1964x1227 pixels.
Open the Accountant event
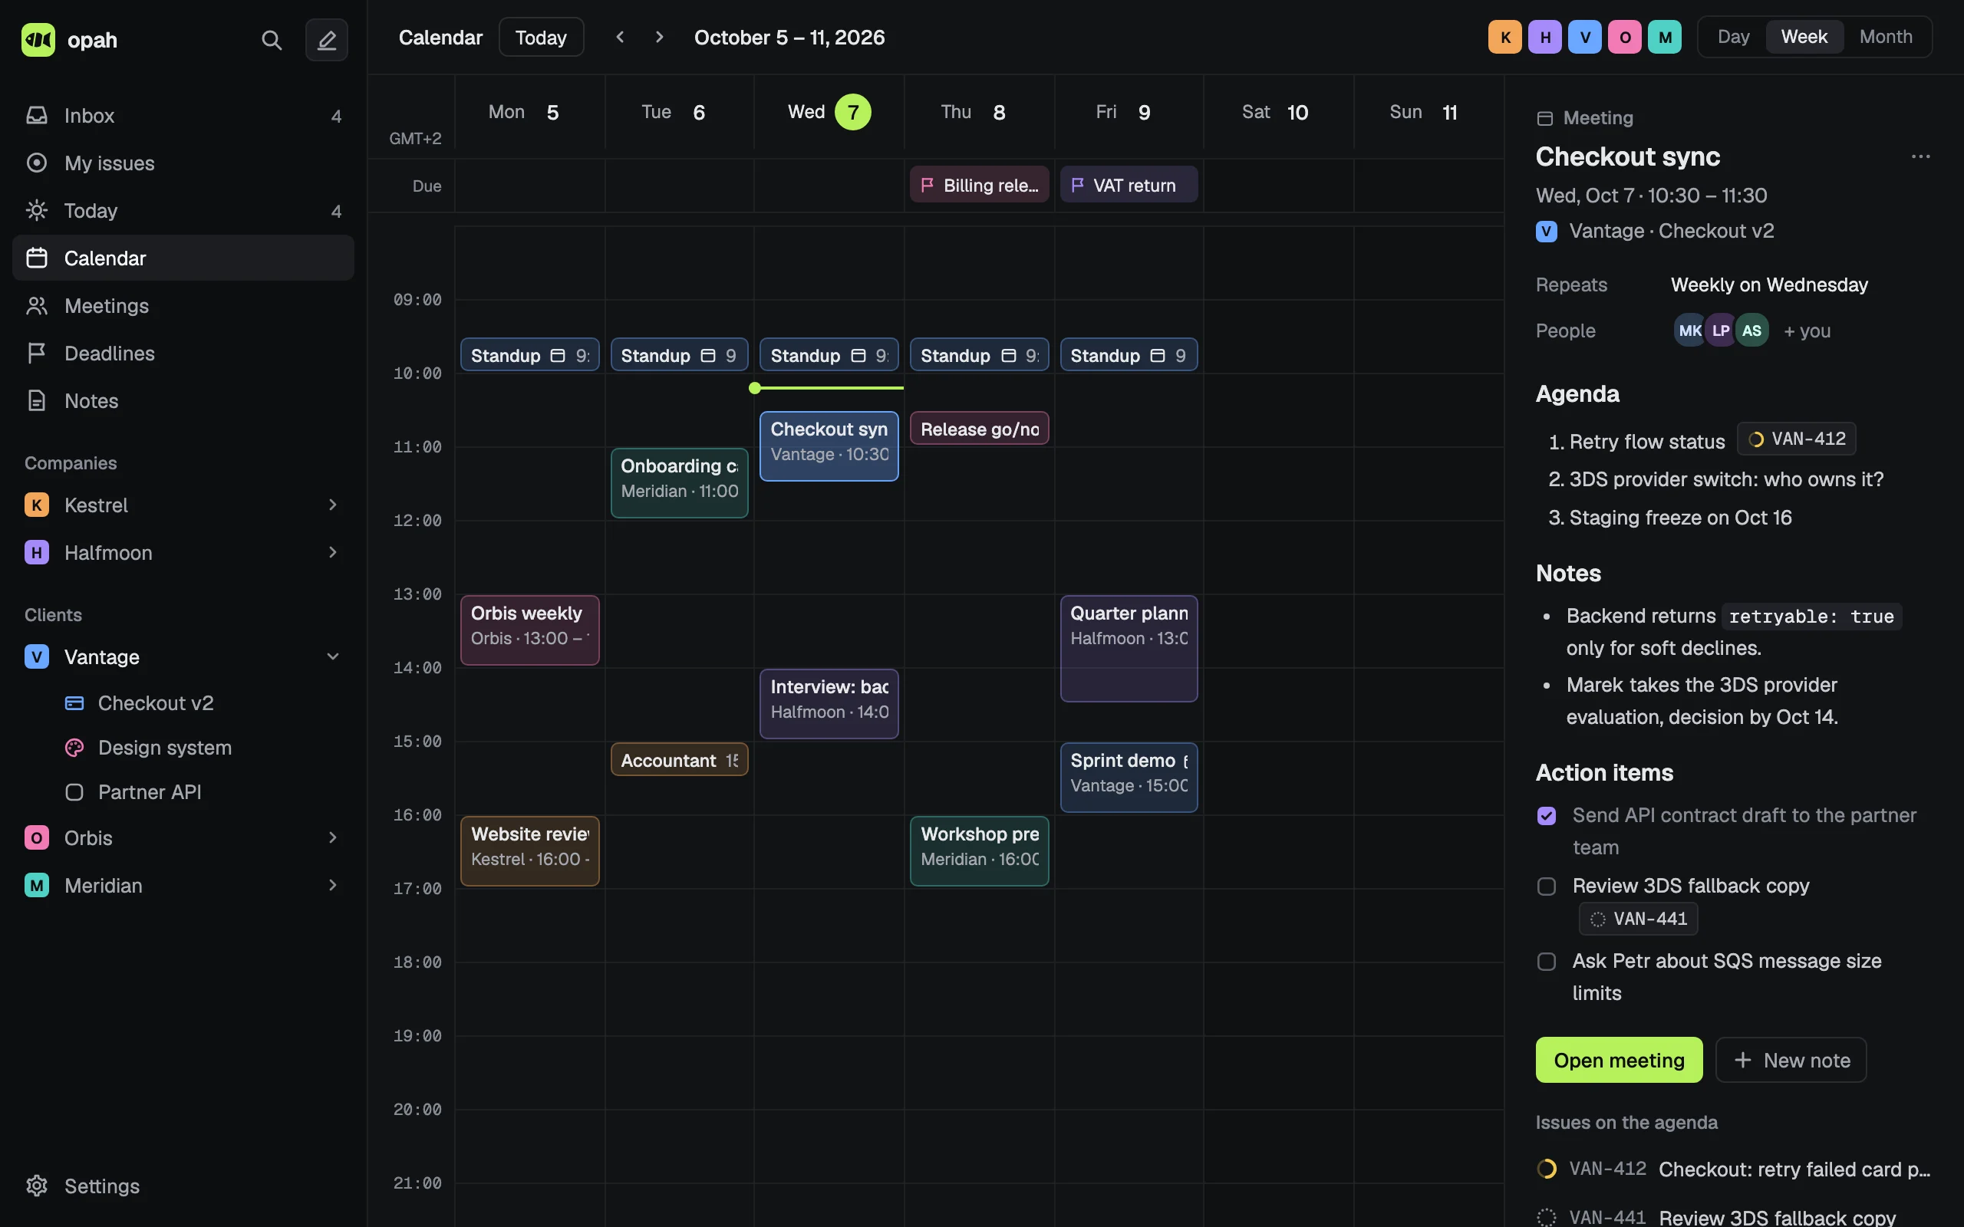(679, 759)
